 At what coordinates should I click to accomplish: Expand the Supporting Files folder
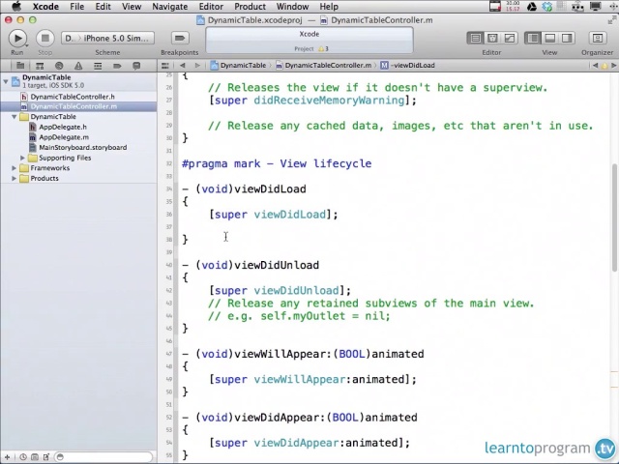22,158
